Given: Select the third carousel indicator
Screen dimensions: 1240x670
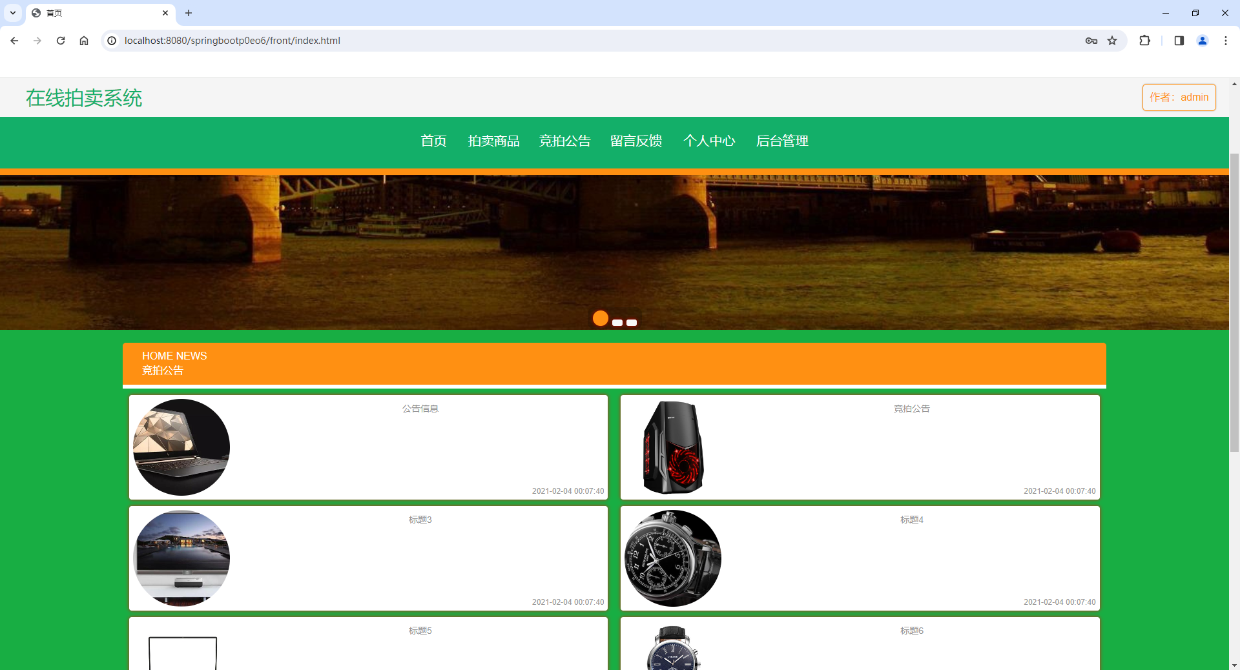Looking at the screenshot, I should 632,323.
